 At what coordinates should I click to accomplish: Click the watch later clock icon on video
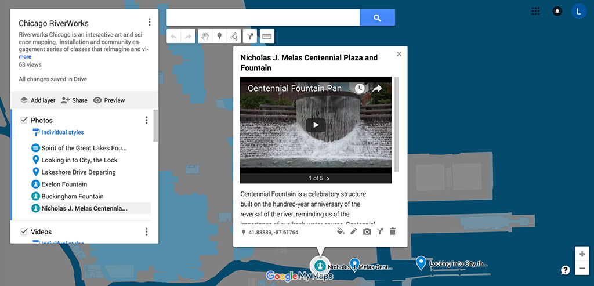[x=360, y=89]
